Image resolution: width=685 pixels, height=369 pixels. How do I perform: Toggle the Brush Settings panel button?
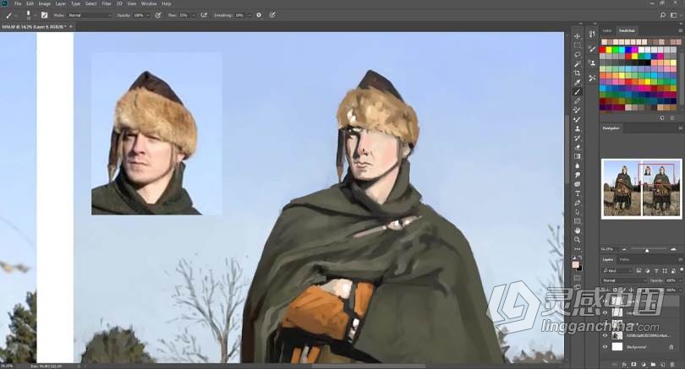[x=44, y=15]
